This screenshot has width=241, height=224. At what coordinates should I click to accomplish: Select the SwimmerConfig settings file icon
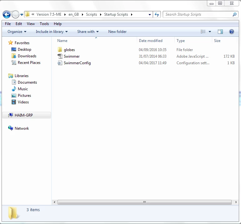[x=60, y=63]
